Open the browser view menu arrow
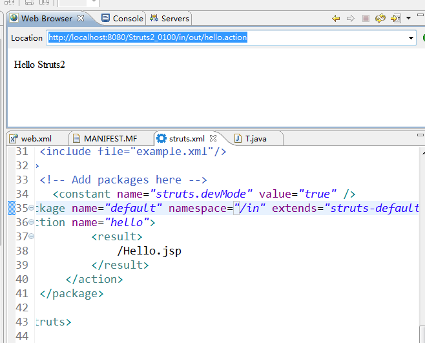 tap(408, 19)
